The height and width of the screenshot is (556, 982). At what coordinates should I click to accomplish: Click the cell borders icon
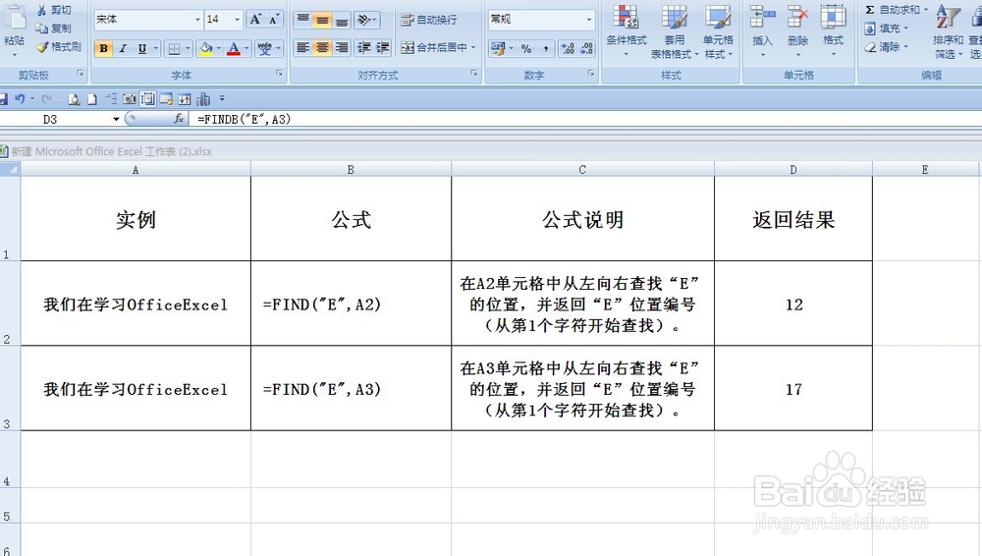point(175,48)
